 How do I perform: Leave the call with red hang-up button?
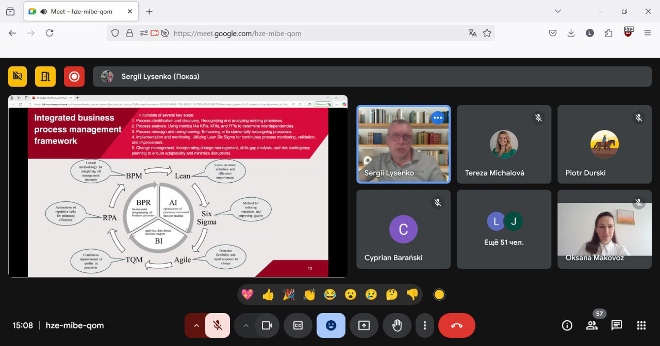click(456, 325)
